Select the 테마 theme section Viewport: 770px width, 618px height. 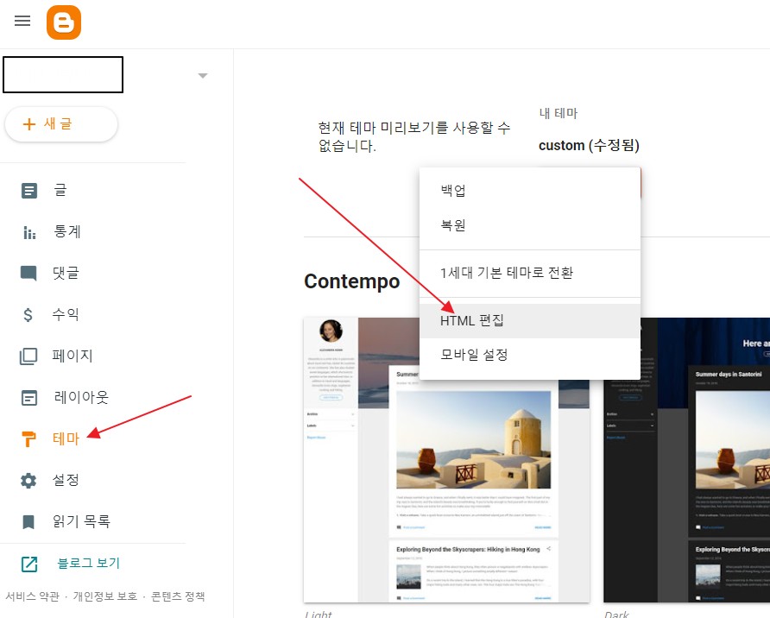click(66, 438)
